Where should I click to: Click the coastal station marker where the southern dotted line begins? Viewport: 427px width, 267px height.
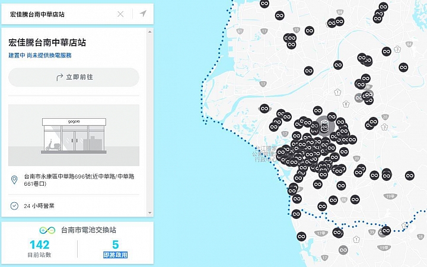297,214
